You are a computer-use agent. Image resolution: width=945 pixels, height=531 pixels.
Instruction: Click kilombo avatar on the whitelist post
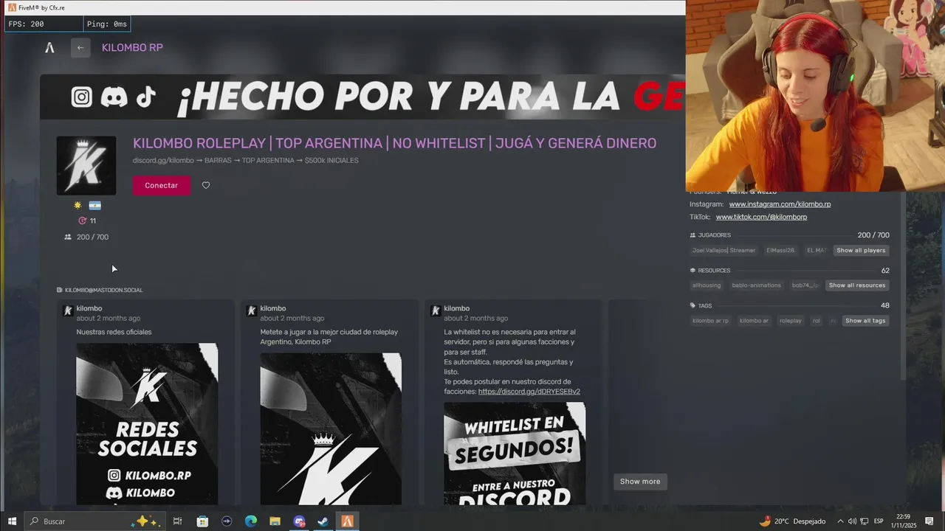(436, 311)
